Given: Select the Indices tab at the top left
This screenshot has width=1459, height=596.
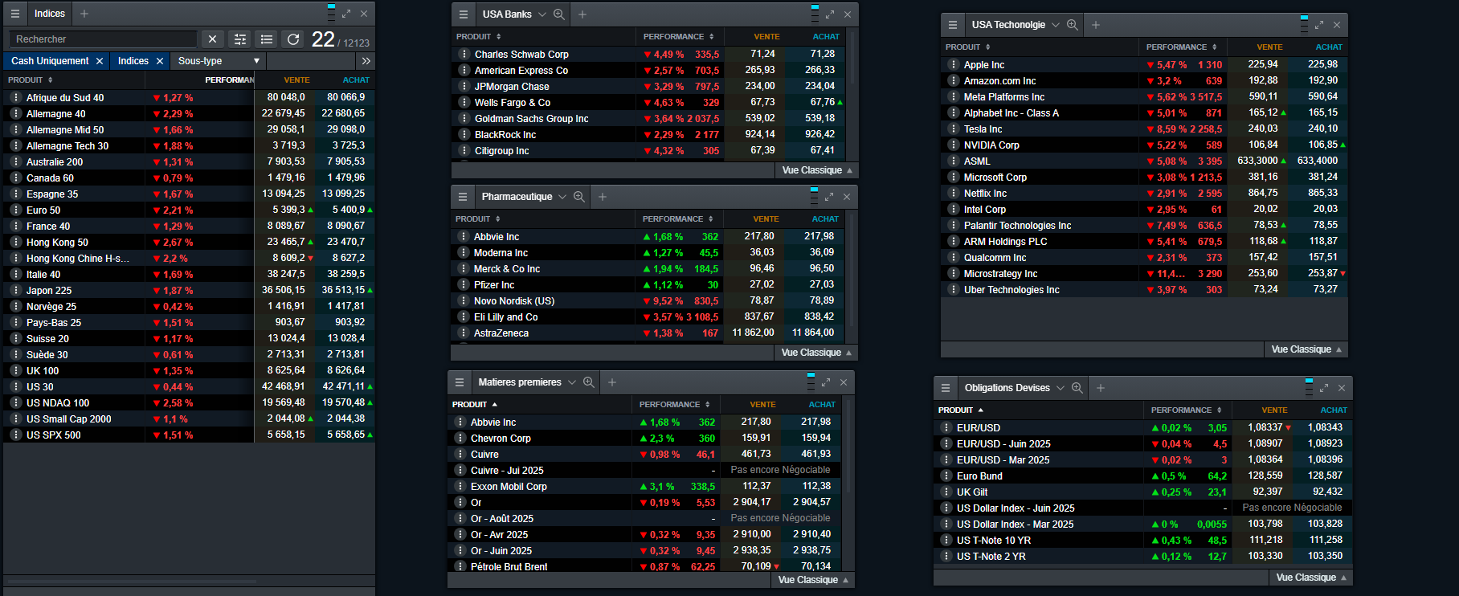Looking at the screenshot, I should pos(50,14).
